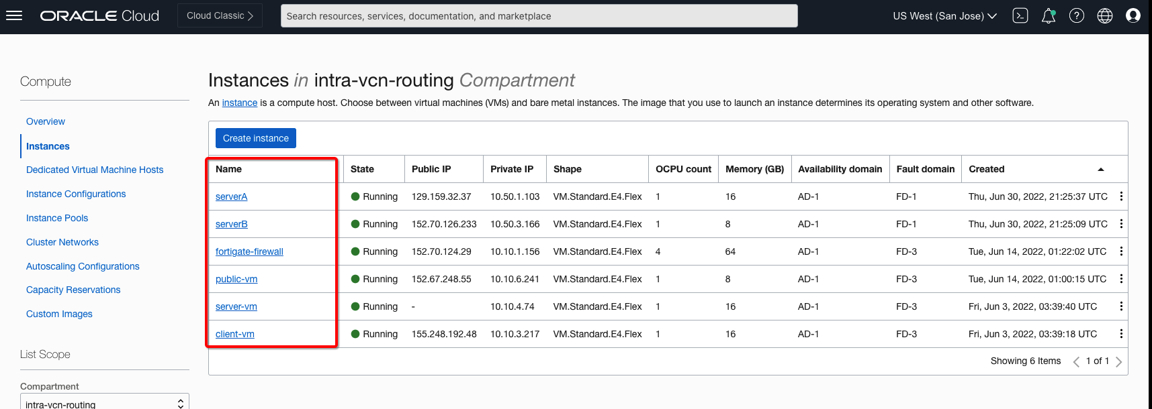Select private IP 10.50.1.103
This screenshot has height=409, width=1152.
[515, 196]
